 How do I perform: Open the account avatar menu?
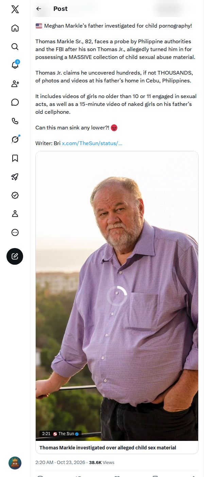pos(15,463)
